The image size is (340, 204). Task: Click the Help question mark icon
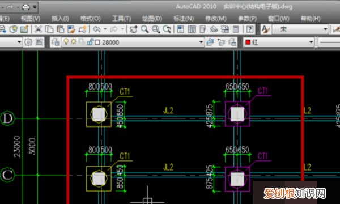tap(250, 29)
